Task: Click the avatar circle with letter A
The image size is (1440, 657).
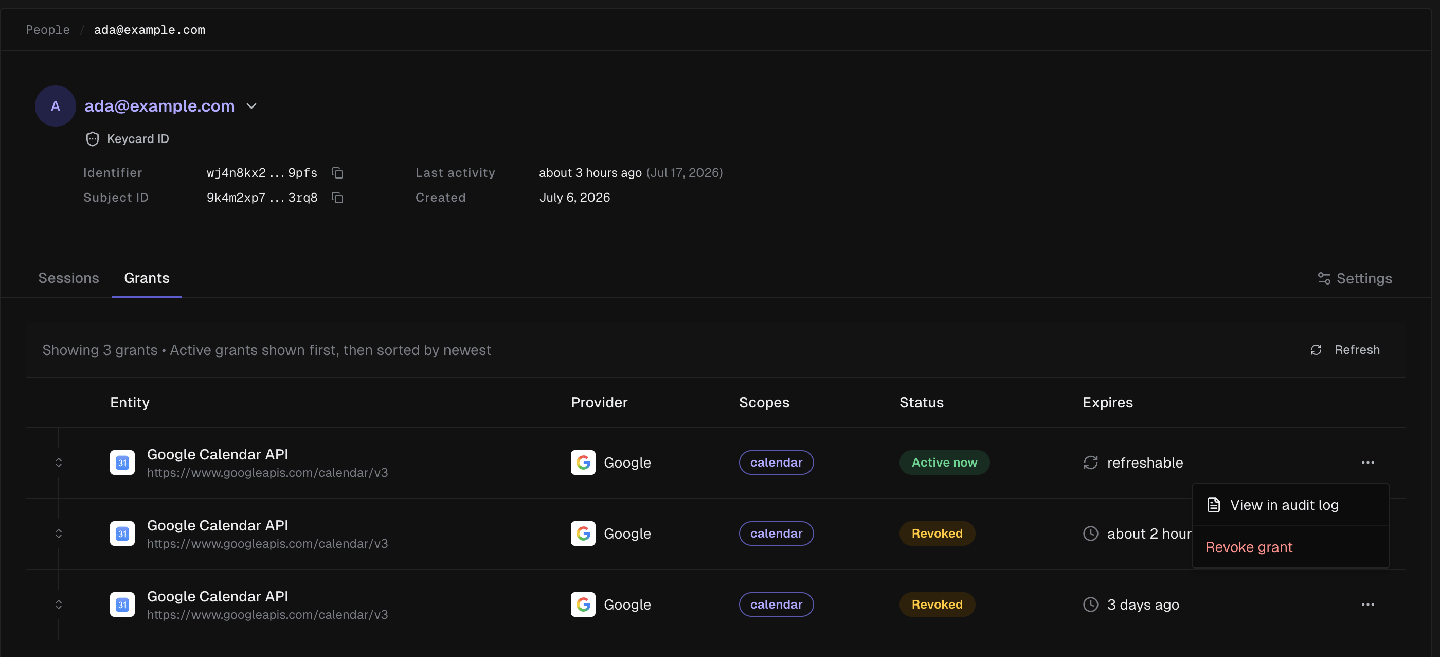Action: click(x=56, y=106)
